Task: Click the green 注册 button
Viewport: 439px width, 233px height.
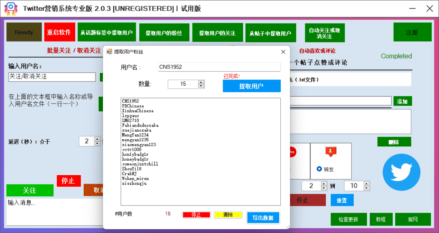Action: click(412, 32)
